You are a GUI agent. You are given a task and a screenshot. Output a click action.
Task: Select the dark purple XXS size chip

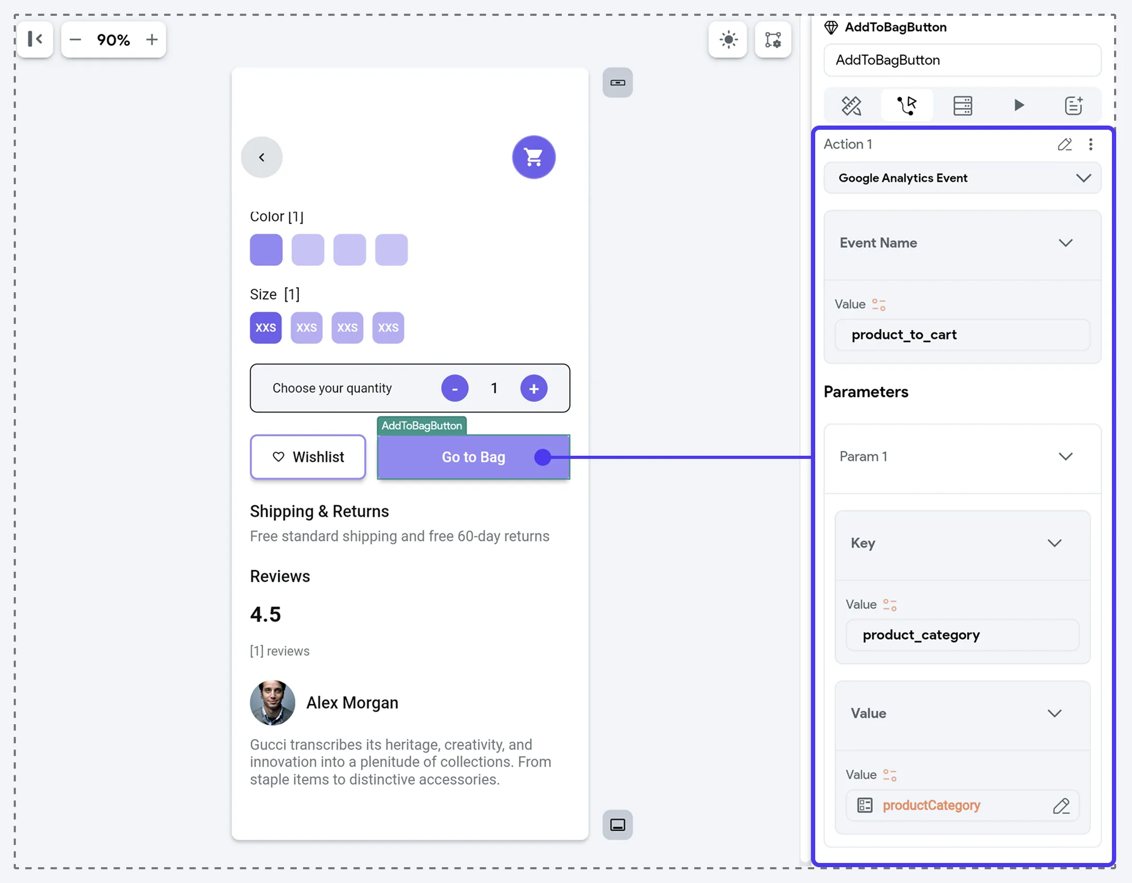tap(266, 328)
